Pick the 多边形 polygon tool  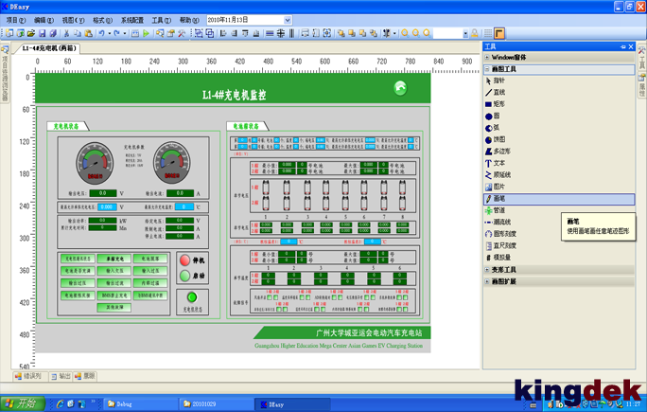click(x=501, y=152)
